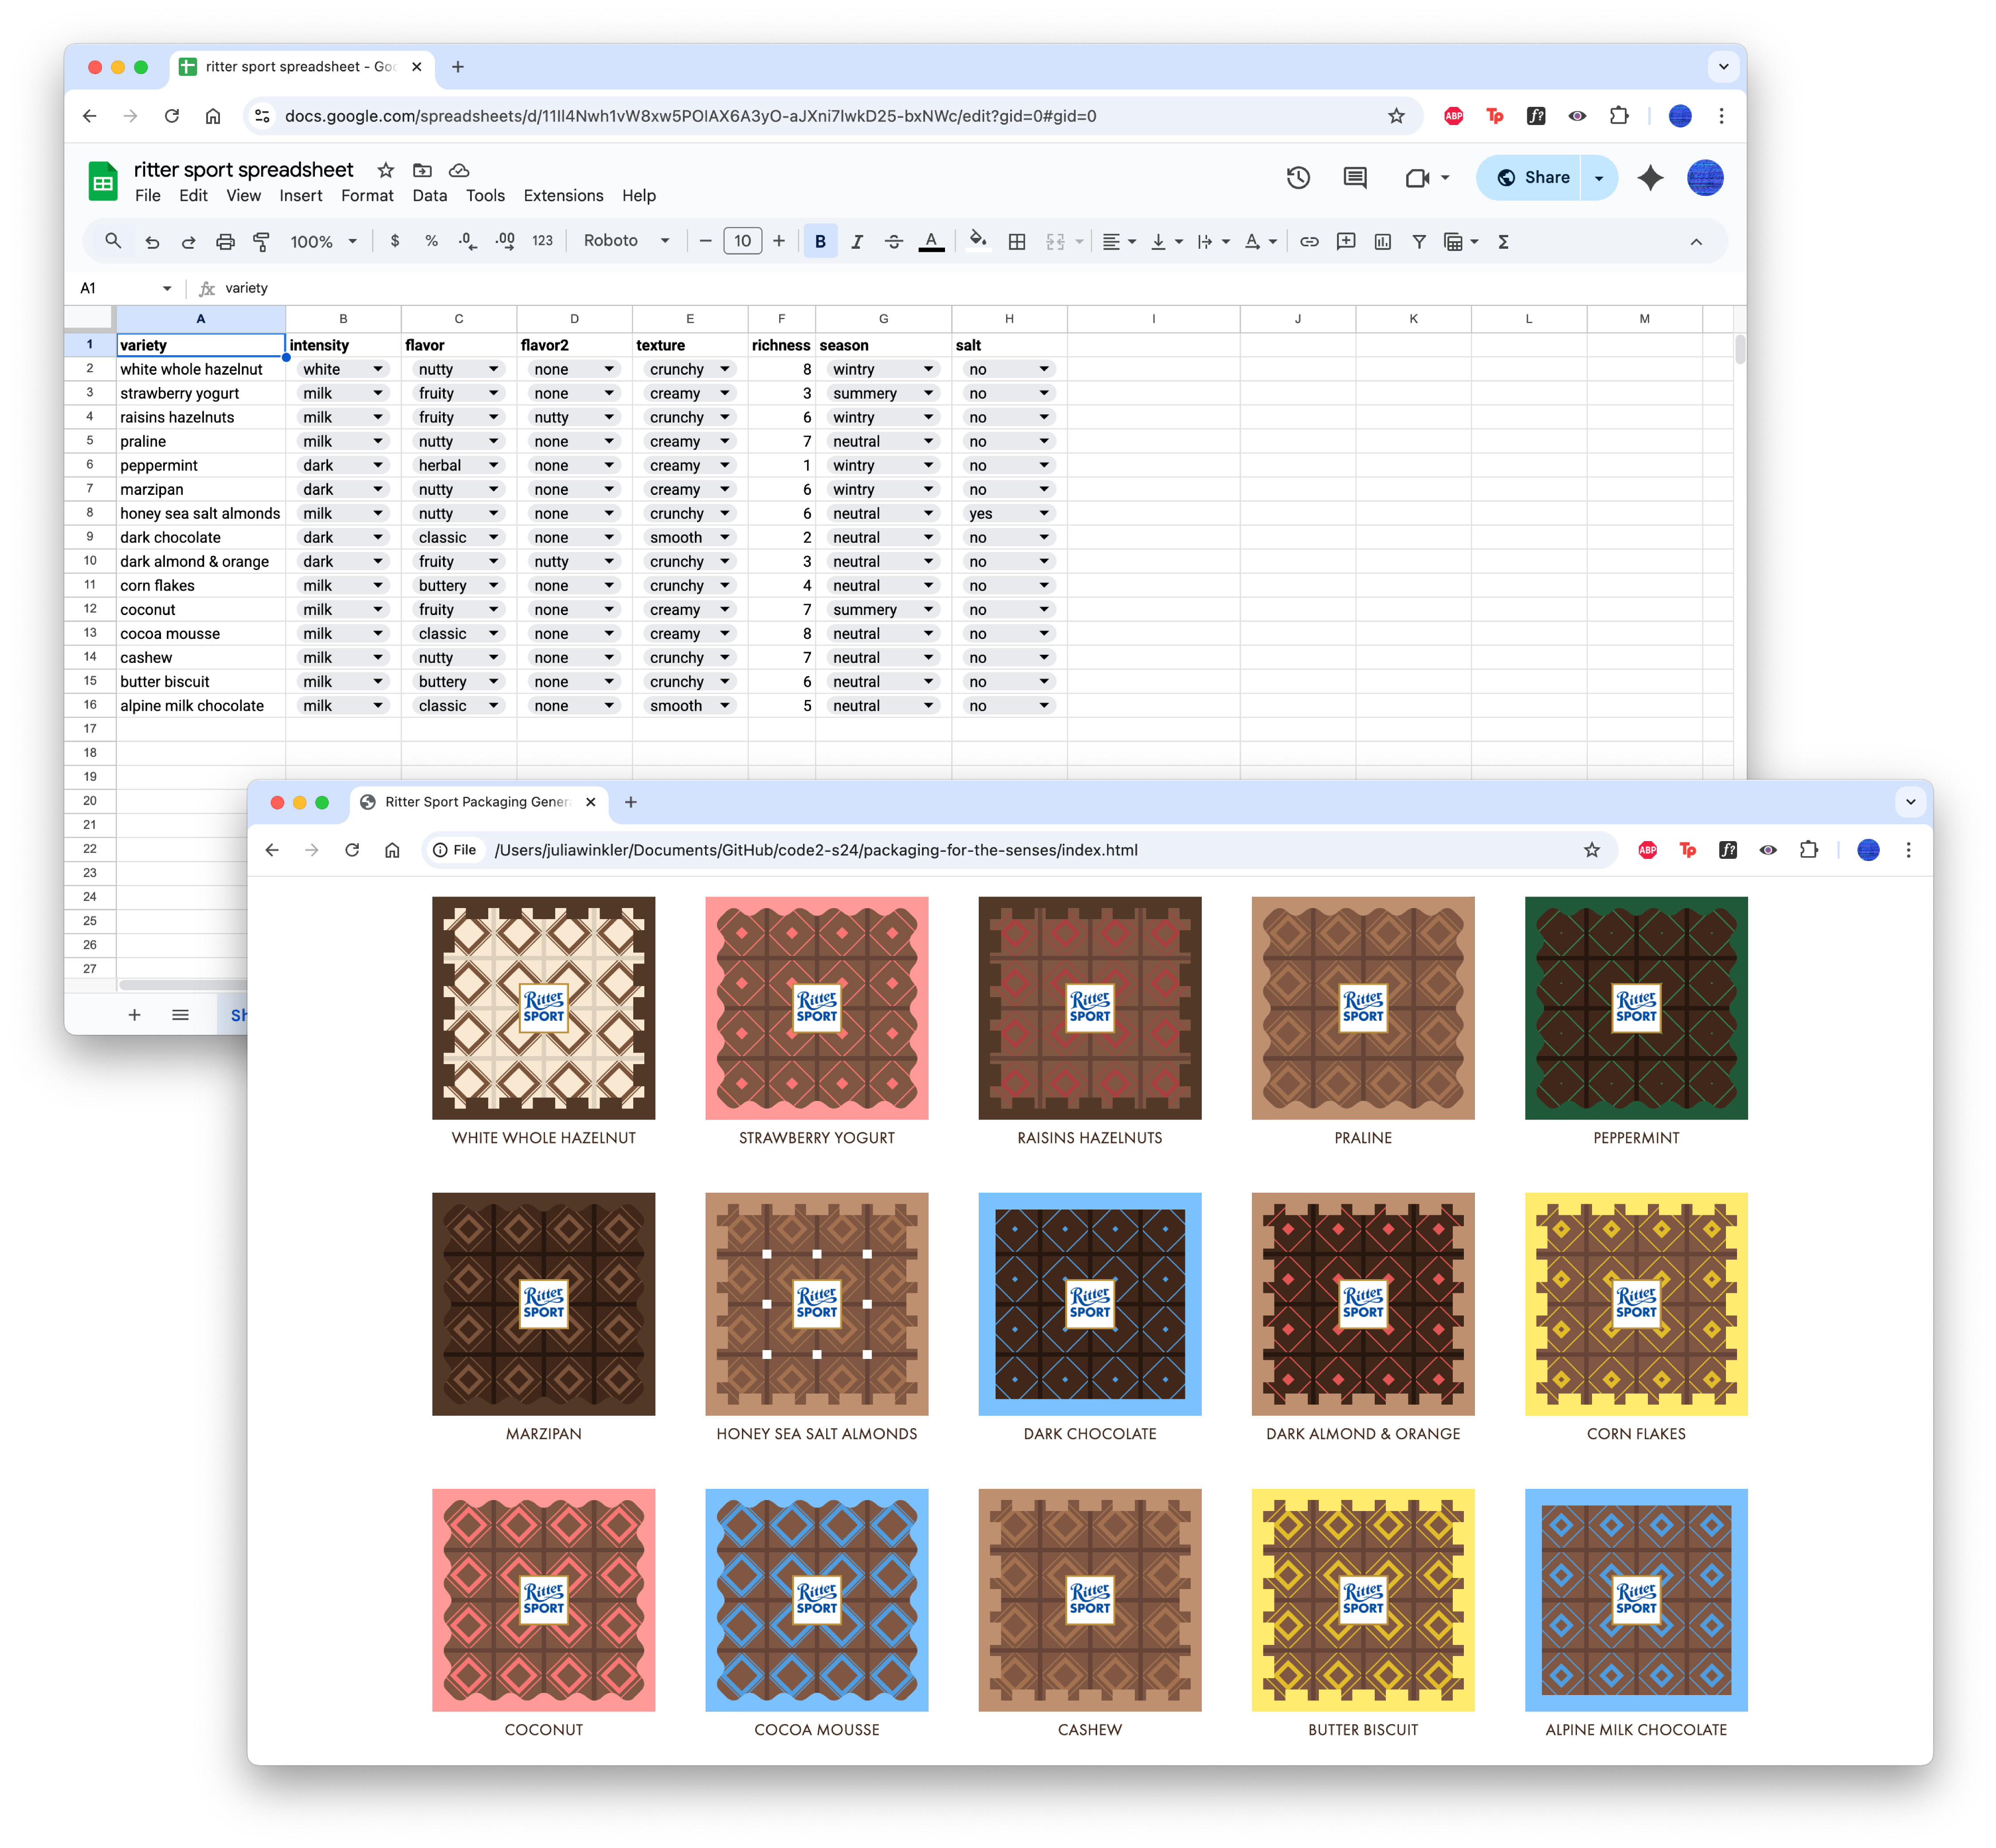
Task: Open the Extensions menu in Sheets
Action: 563,196
